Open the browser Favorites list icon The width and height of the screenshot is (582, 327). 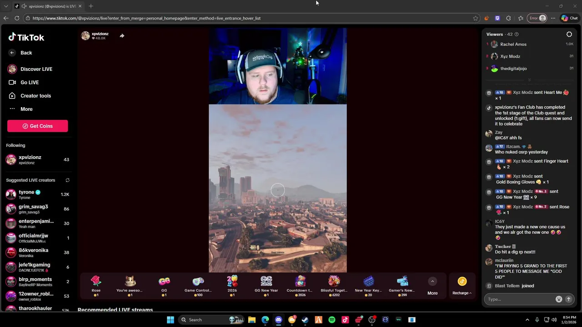[521, 18]
